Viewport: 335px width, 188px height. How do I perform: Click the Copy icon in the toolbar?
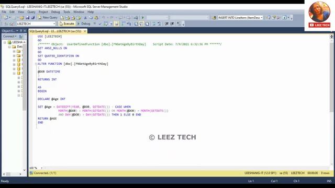pyautogui.click(x=91, y=17)
